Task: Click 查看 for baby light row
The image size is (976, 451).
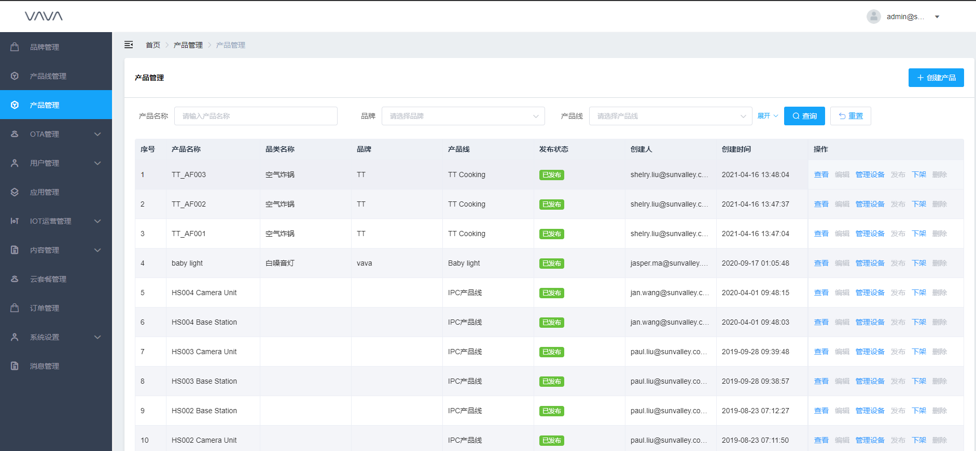Action: click(x=821, y=263)
